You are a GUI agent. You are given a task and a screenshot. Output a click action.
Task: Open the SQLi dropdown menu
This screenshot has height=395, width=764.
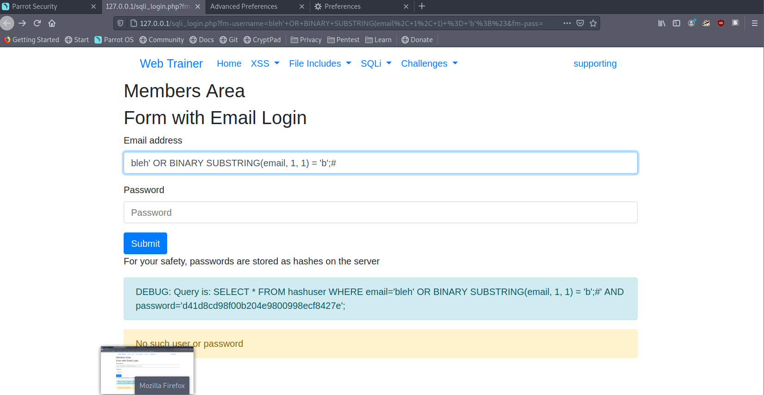[376, 63]
